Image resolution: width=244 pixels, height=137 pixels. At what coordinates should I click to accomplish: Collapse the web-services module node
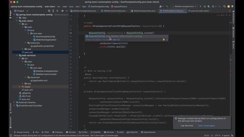(x=17, y=56)
